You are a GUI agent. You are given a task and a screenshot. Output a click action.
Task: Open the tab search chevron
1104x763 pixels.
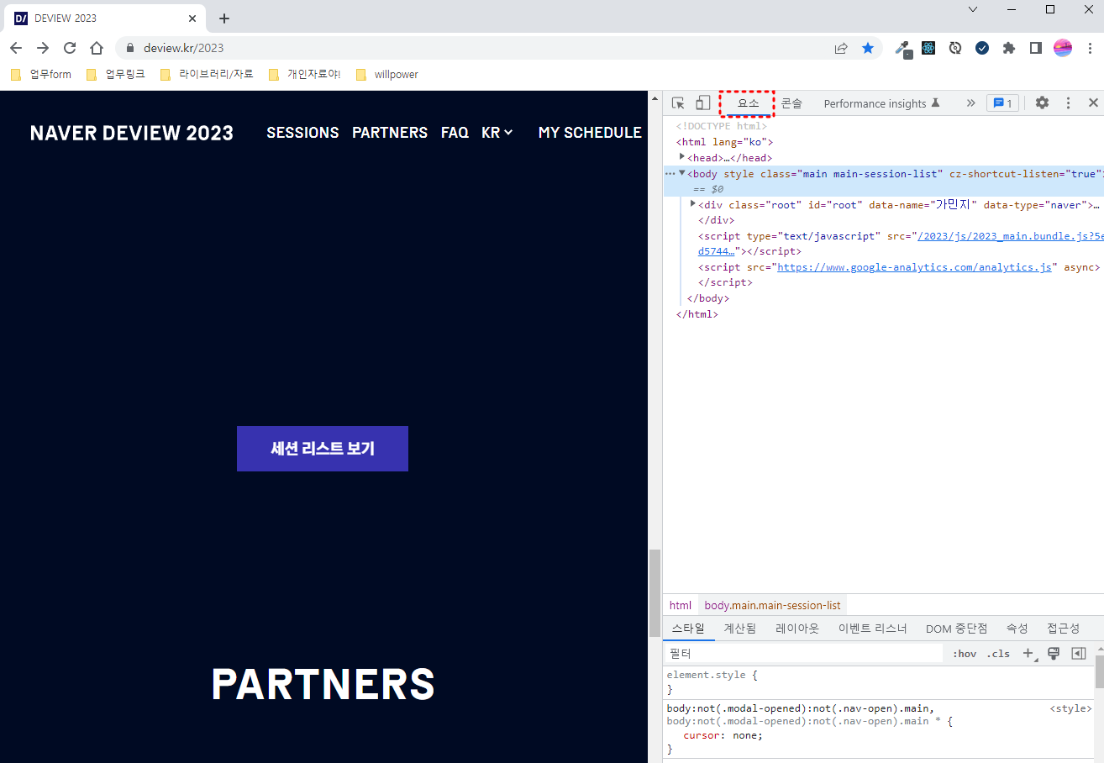973,9
